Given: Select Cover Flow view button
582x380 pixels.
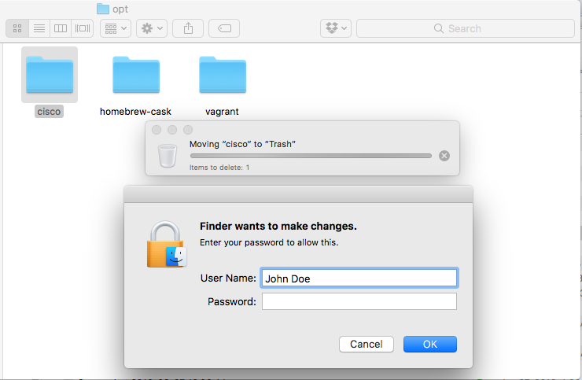Looking at the screenshot, I should (x=82, y=28).
